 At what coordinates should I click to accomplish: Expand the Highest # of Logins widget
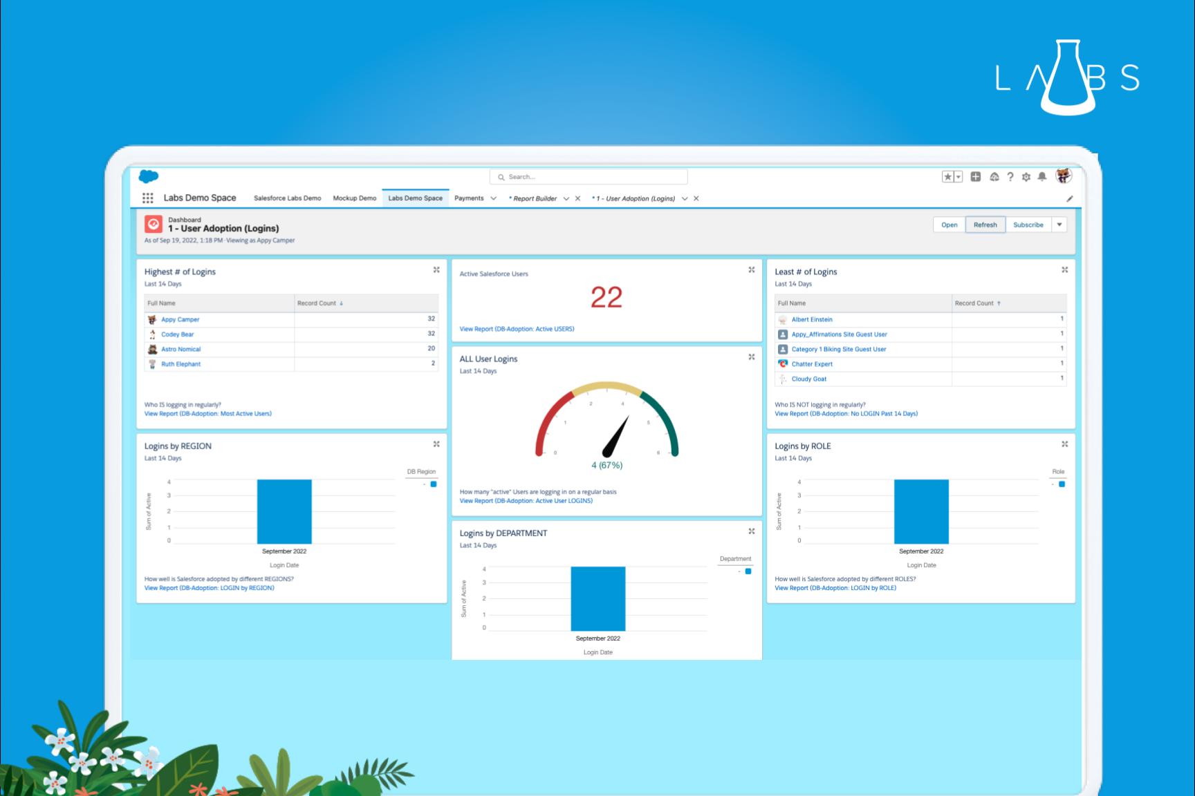click(436, 270)
